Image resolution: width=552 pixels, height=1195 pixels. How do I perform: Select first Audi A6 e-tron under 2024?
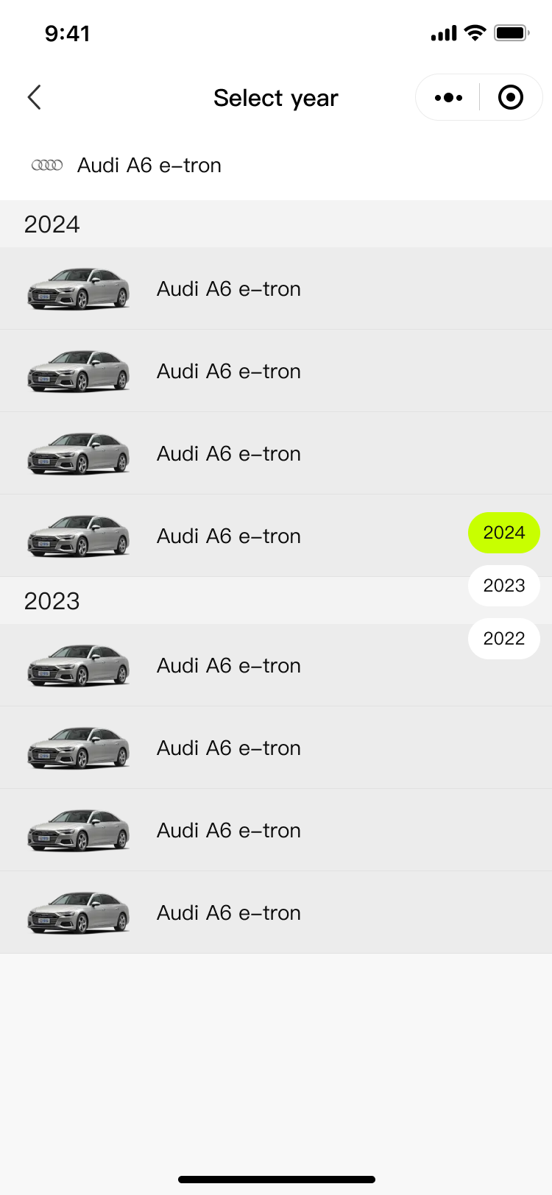[x=228, y=288]
